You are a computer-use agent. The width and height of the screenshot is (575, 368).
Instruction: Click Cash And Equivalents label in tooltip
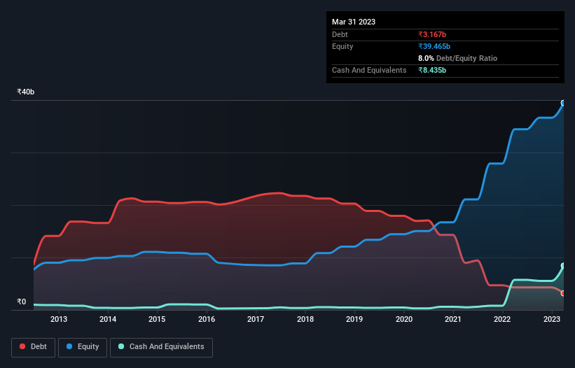click(x=369, y=70)
